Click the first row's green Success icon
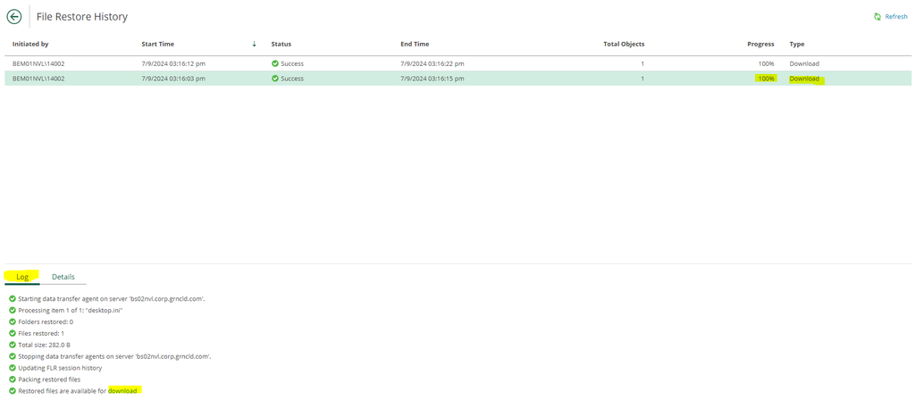Screen dimensions: 915x400 [x=275, y=63]
